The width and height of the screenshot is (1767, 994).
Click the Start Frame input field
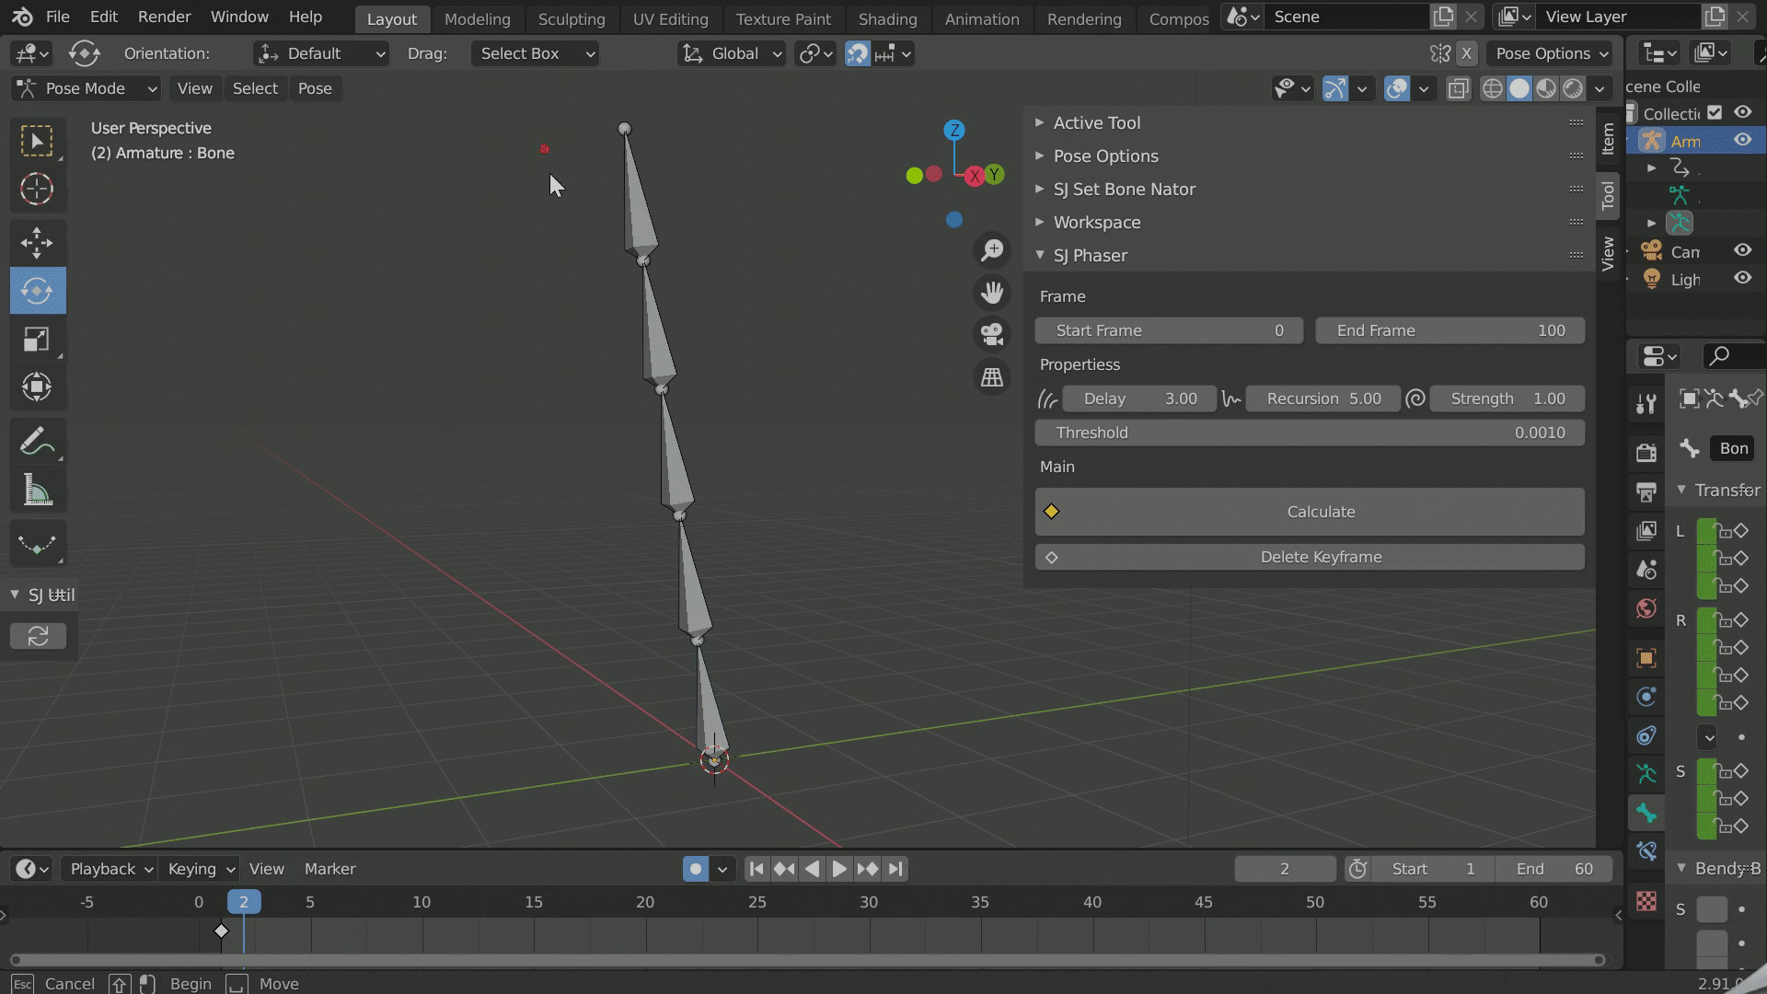pos(1169,330)
